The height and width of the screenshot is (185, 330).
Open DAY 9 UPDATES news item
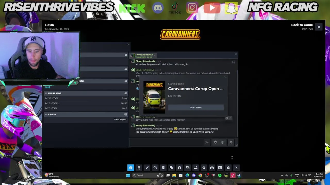(x=86, y=103)
